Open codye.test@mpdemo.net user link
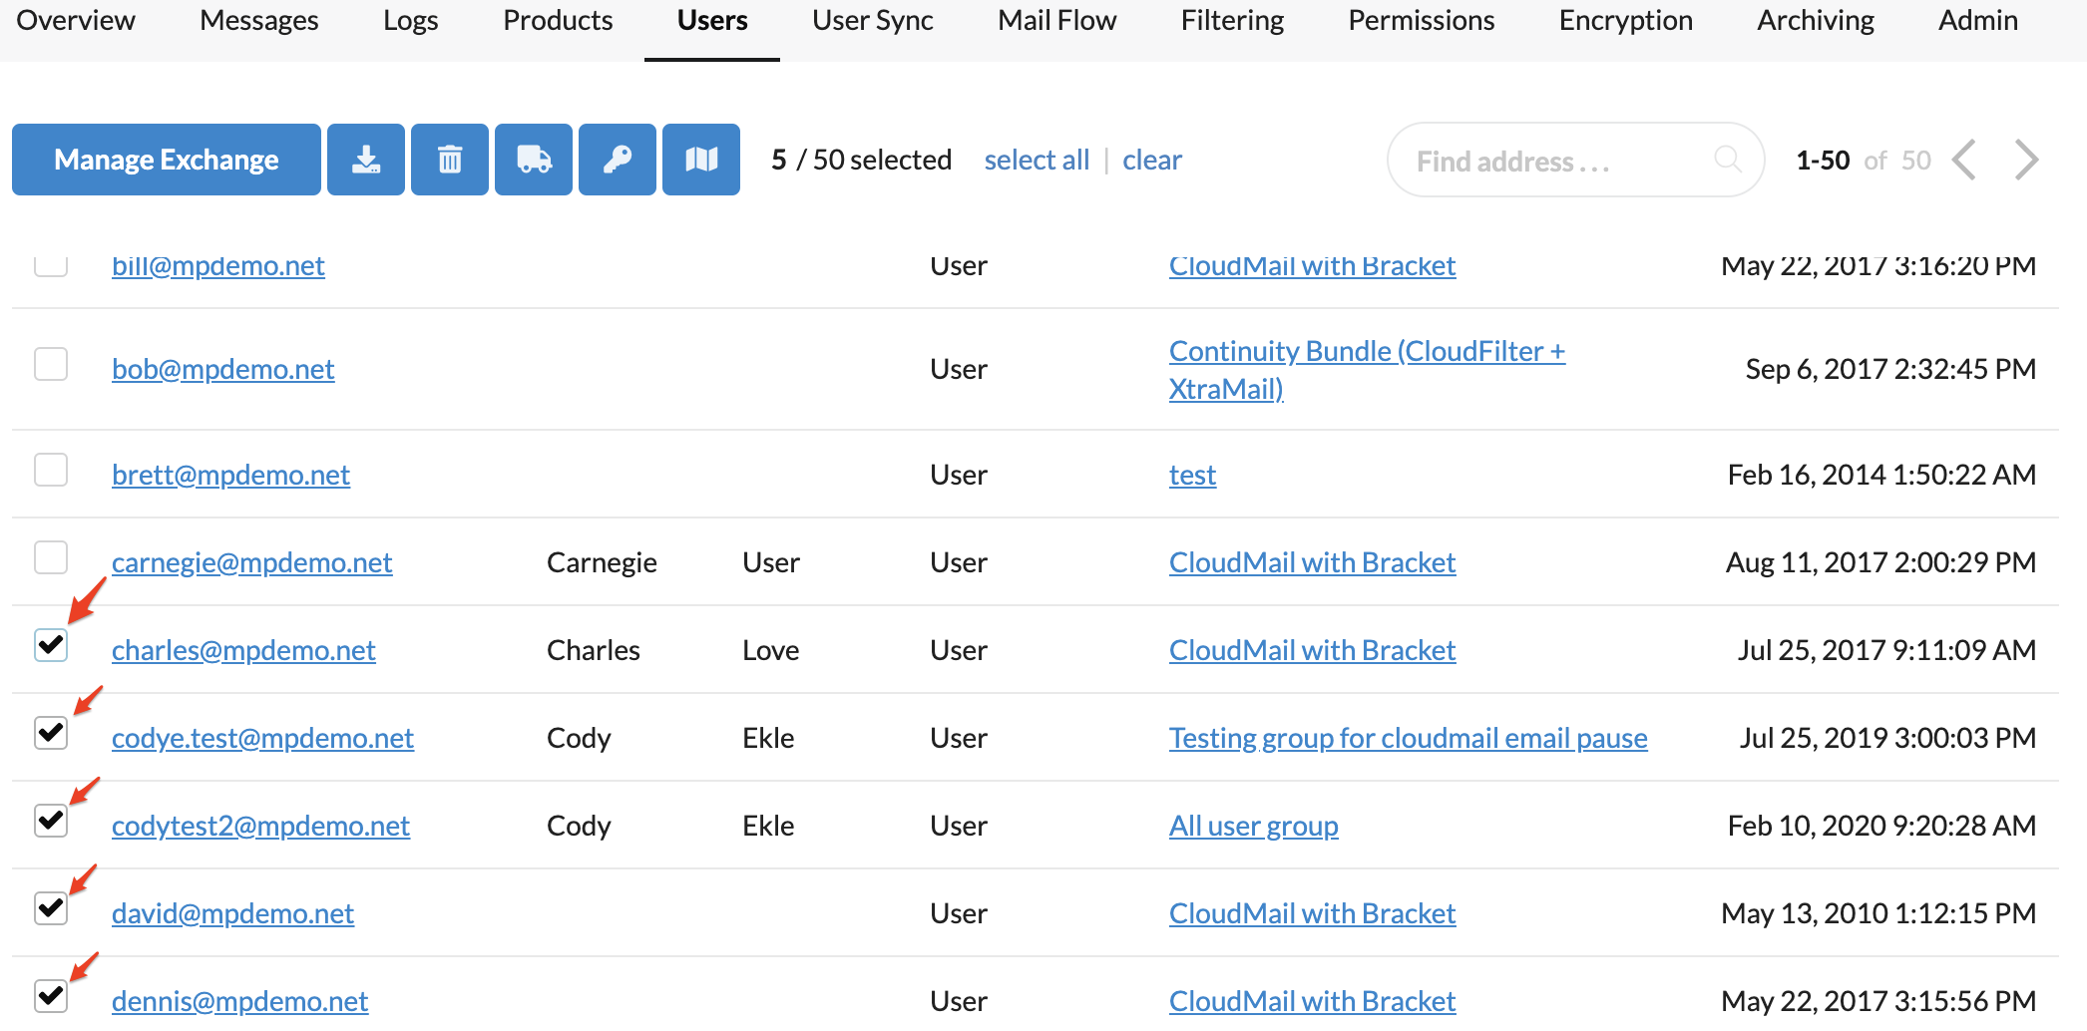This screenshot has width=2087, height=1031. [x=262, y=738]
